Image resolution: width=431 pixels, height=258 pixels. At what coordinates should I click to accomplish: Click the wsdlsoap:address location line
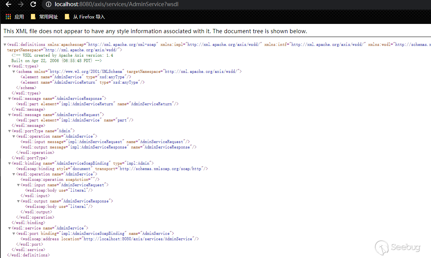tap(110, 239)
